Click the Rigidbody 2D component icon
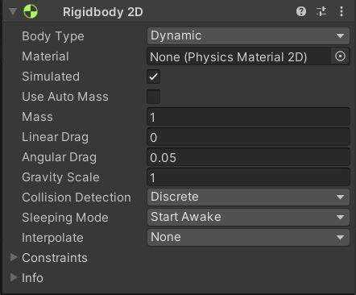The height and width of the screenshot is (295, 356). coord(31,11)
